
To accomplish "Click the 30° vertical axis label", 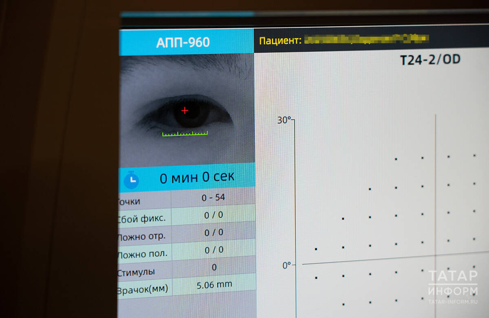I will click(x=284, y=120).
